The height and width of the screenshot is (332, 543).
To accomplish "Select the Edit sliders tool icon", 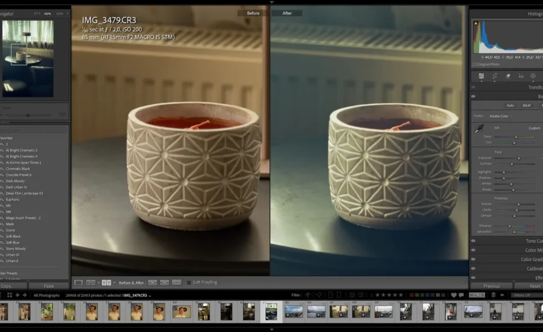I will point(481,76).
